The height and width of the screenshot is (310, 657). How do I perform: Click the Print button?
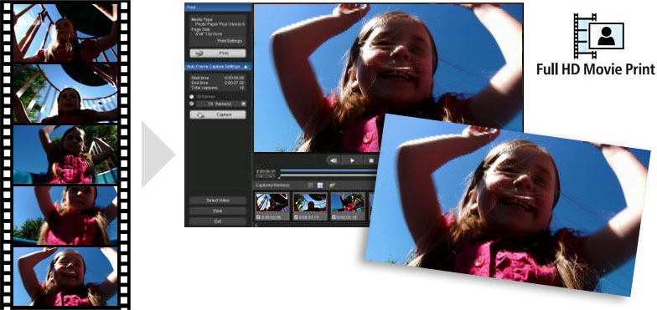click(218, 53)
